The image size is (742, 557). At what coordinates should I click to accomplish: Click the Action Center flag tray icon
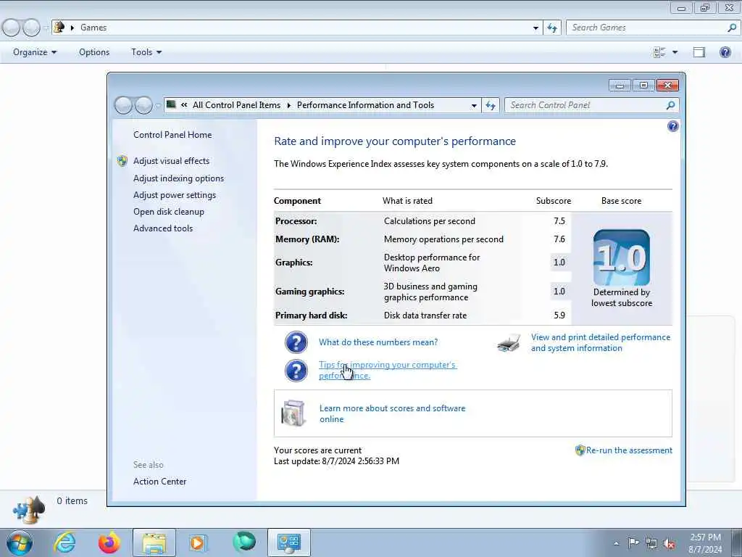(x=633, y=542)
